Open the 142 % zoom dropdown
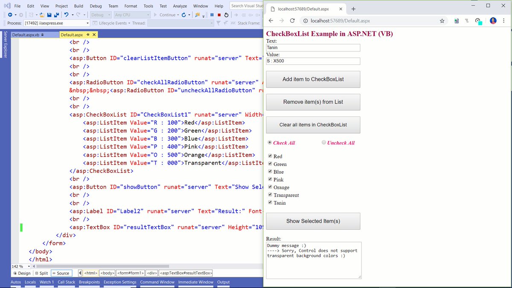This screenshot has height=288, width=512. point(29,266)
